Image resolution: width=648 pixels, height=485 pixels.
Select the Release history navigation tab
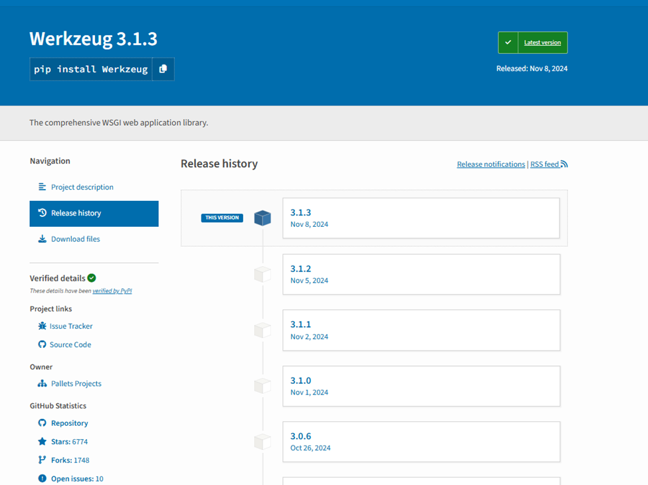94,214
